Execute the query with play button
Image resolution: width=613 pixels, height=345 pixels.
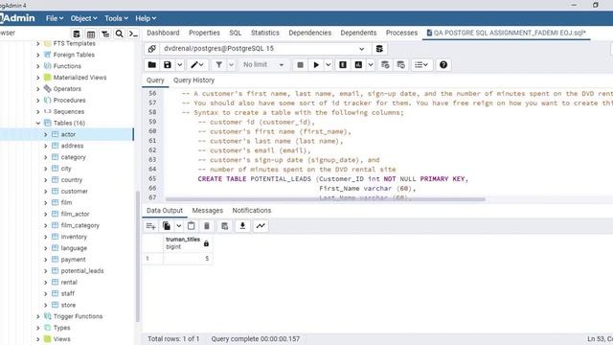click(x=316, y=65)
